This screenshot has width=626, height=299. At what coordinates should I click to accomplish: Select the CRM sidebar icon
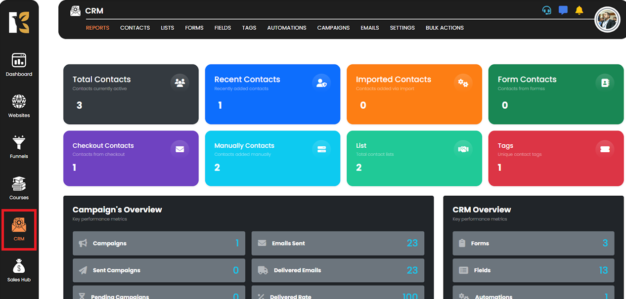19,229
